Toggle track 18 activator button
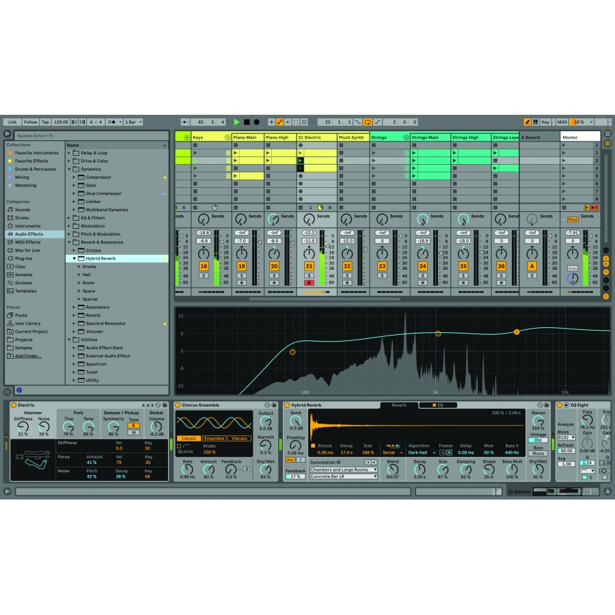Screen dimensions: 615x615 [x=203, y=266]
